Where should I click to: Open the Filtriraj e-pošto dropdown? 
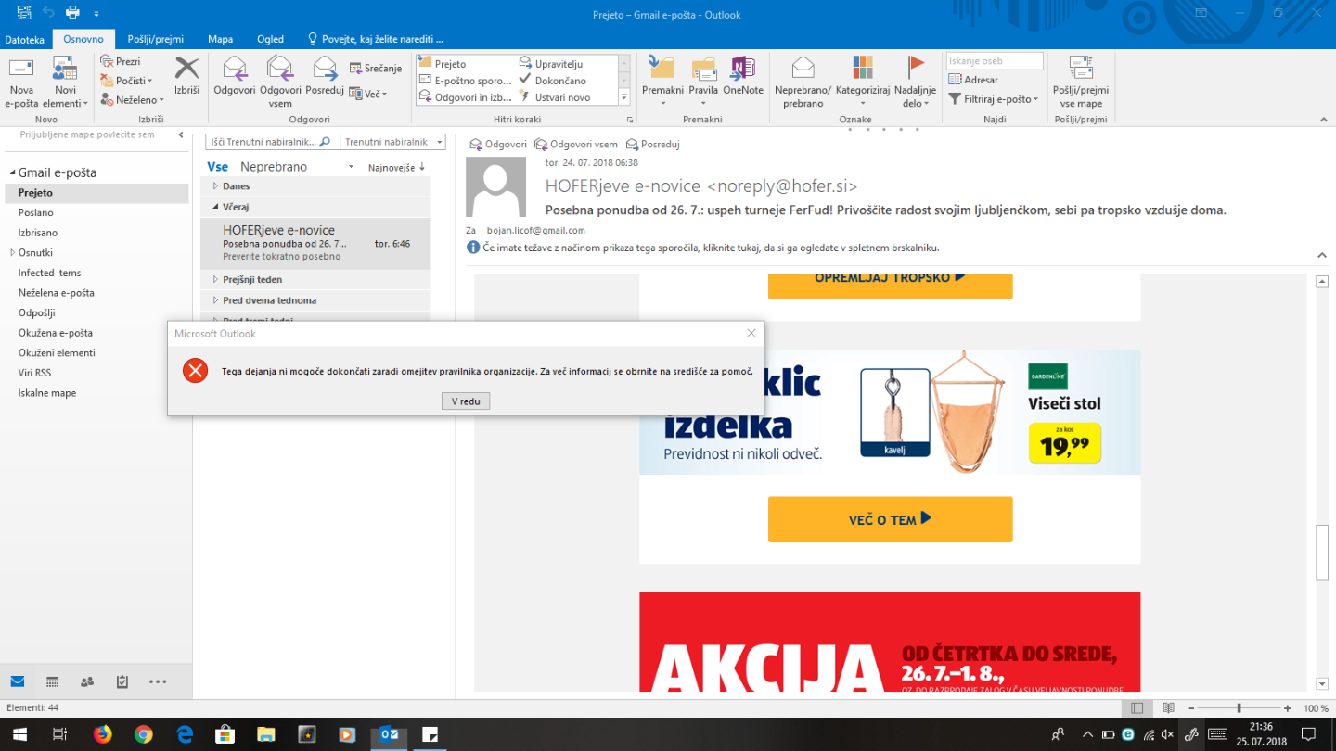click(x=993, y=98)
